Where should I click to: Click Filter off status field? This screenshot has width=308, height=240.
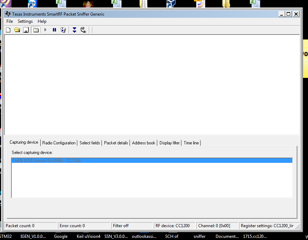coord(132,226)
